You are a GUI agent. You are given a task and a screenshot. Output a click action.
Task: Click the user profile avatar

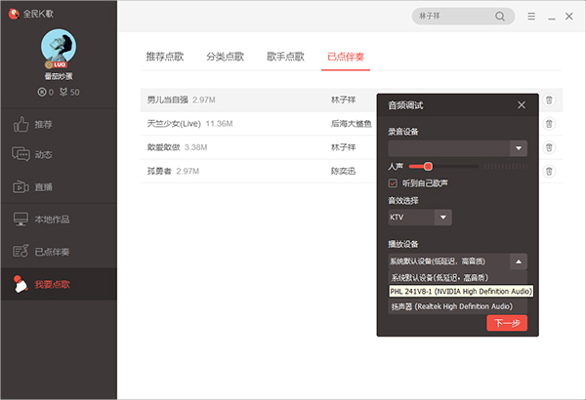click(58, 47)
